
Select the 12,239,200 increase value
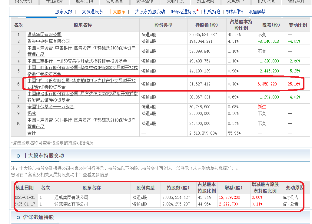pos(229,197)
